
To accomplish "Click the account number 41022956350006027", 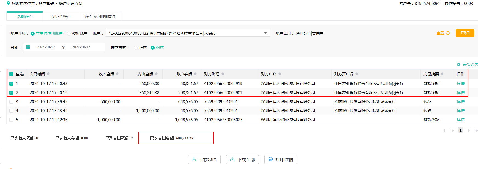I will click(223, 120).
